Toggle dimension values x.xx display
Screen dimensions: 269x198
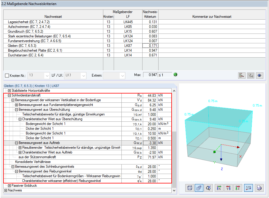pos(249,188)
